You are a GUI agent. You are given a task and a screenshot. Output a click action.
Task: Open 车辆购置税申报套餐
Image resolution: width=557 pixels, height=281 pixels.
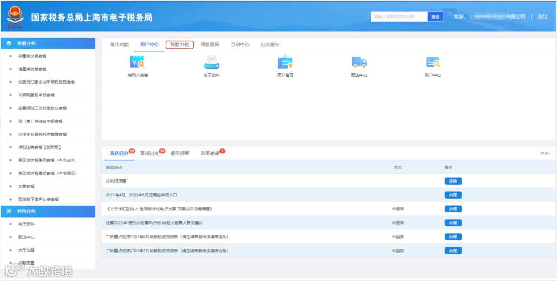click(x=36, y=95)
